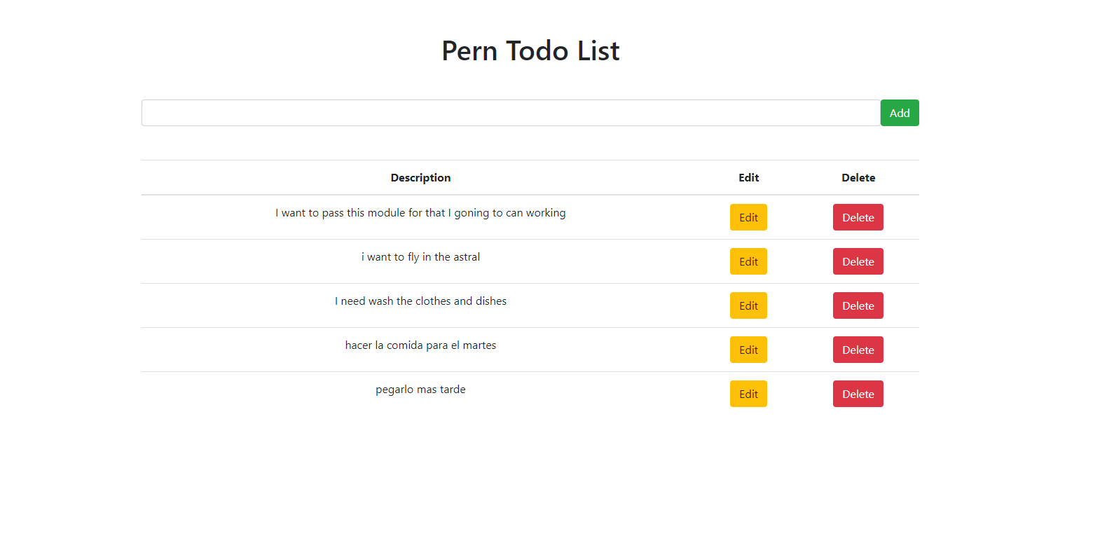Select the 'I need wash the clothes' text
1114x557 pixels.
click(392, 301)
